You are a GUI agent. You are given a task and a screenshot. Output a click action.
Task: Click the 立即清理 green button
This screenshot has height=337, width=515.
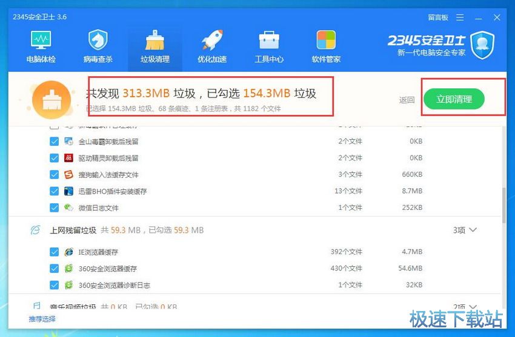coord(454,99)
